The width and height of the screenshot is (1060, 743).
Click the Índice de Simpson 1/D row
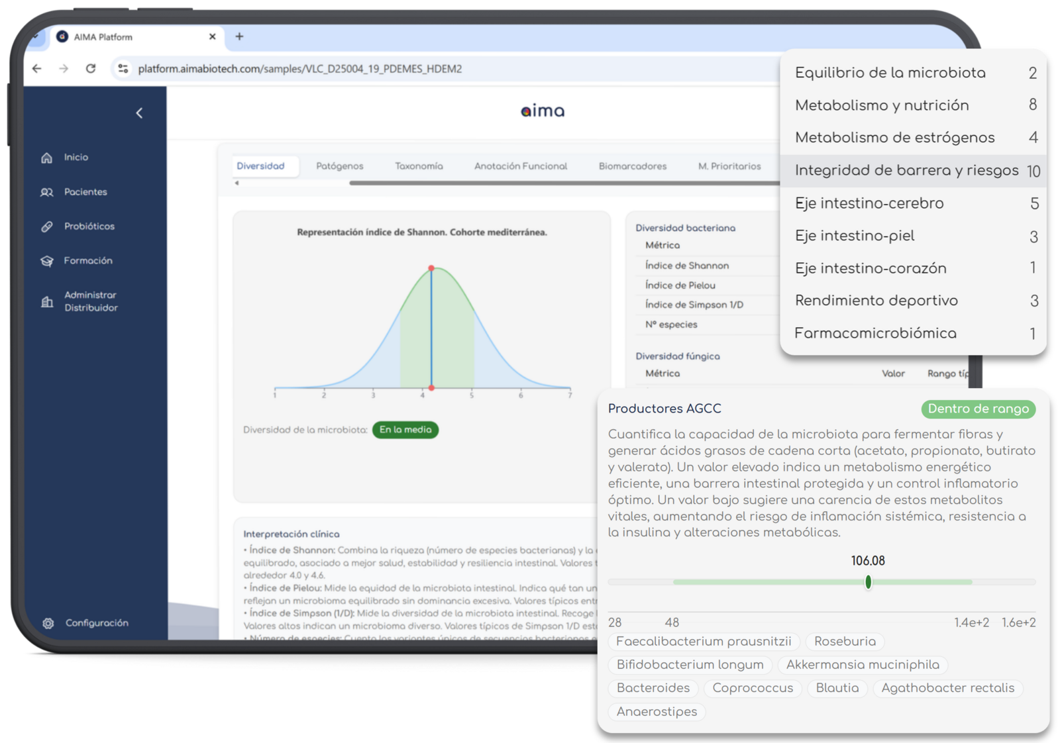[x=708, y=305]
